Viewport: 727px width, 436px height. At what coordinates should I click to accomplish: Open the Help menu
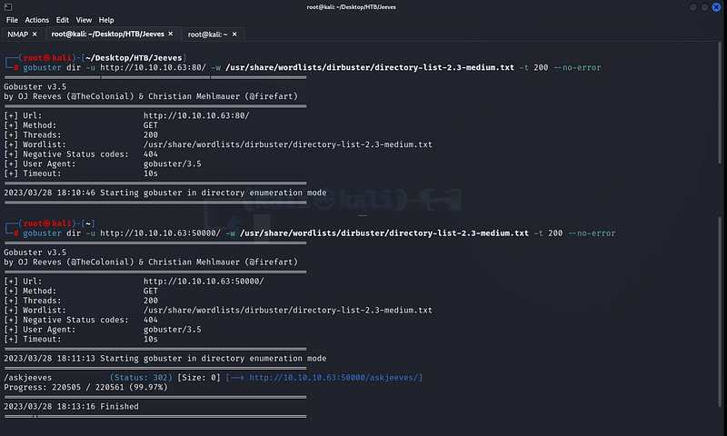pos(106,20)
